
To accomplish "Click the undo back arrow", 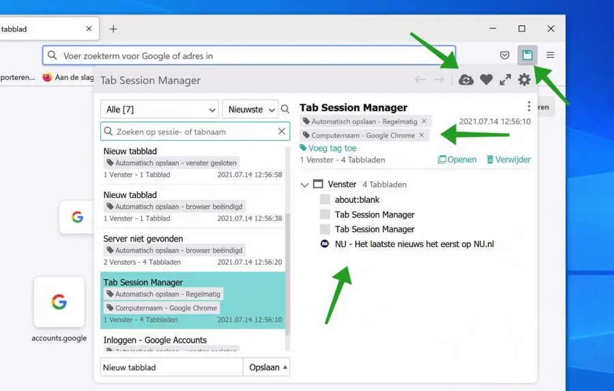I will (x=420, y=80).
